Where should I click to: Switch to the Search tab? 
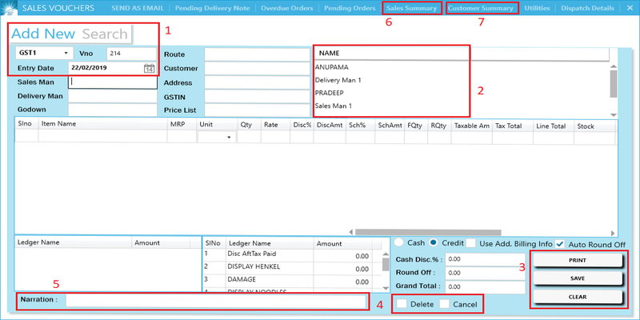click(x=105, y=34)
